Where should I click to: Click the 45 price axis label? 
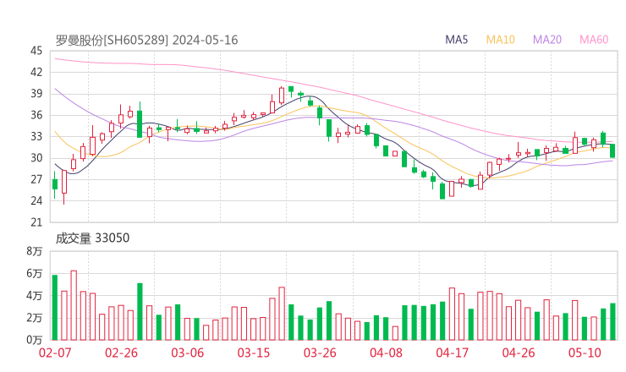coord(36,51)
